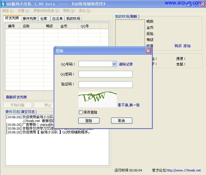Click the QQ密码 password field
The height and width of the screenshot is (175, 206).
click(x=105, y=74)
